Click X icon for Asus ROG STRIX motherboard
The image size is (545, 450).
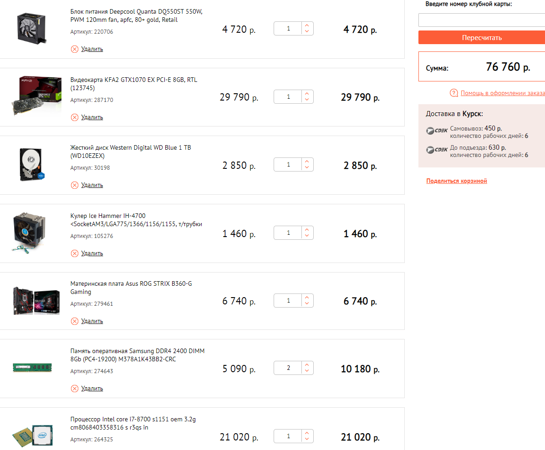pyautogui.click(x=75, y=321)
